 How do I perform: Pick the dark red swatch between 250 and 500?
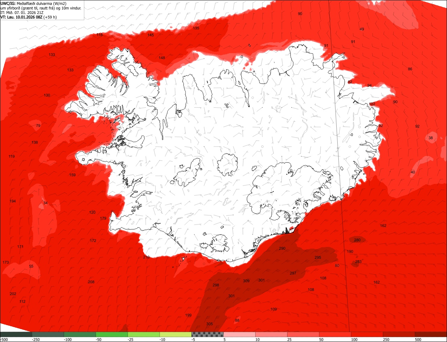tap(399, 334)
